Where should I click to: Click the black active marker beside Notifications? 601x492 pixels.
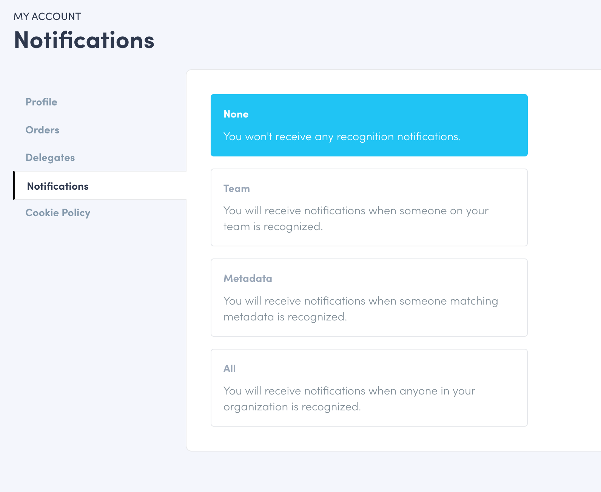14,185
